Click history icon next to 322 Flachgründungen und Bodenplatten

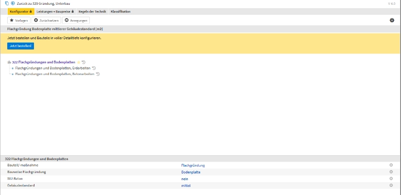pyautogui.click(x=84, y=62)
